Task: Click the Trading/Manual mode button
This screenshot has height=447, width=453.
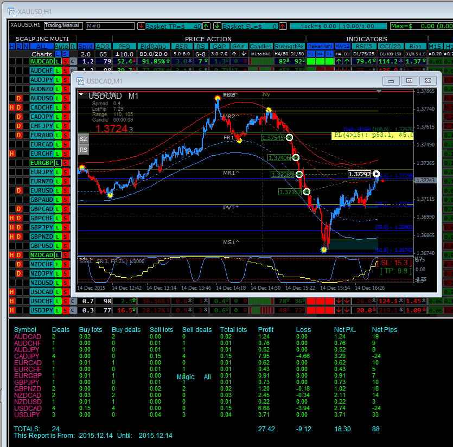Action: [63, 26]
